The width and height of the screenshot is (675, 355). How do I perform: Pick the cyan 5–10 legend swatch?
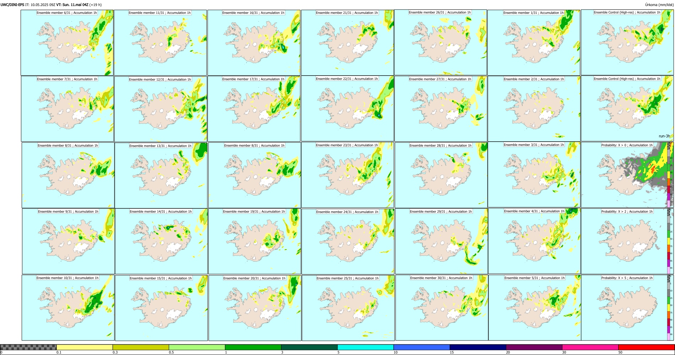[366, 347]
